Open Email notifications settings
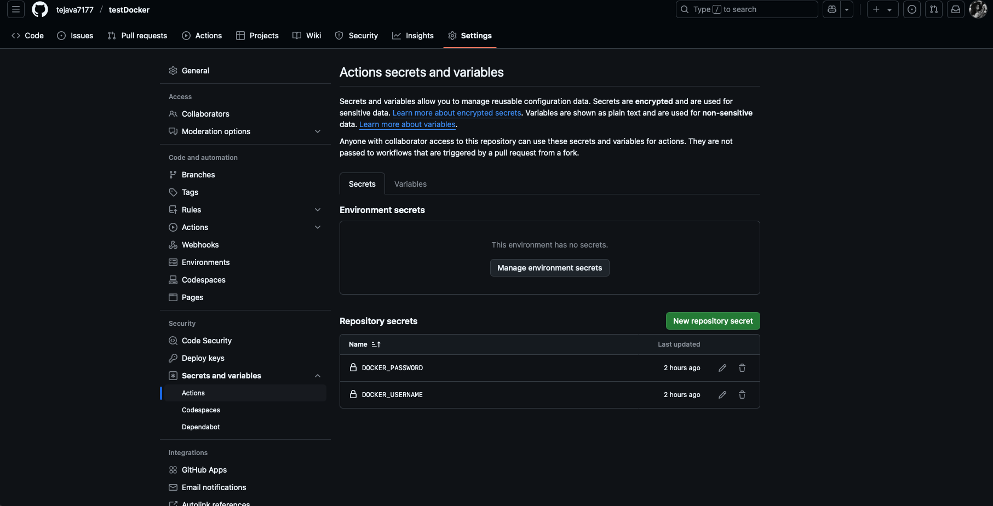This screenshot has height=506, width=993. click(x=245, y=487)
